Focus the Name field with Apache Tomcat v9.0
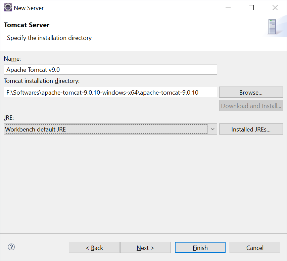 click(x=110, y=69)
